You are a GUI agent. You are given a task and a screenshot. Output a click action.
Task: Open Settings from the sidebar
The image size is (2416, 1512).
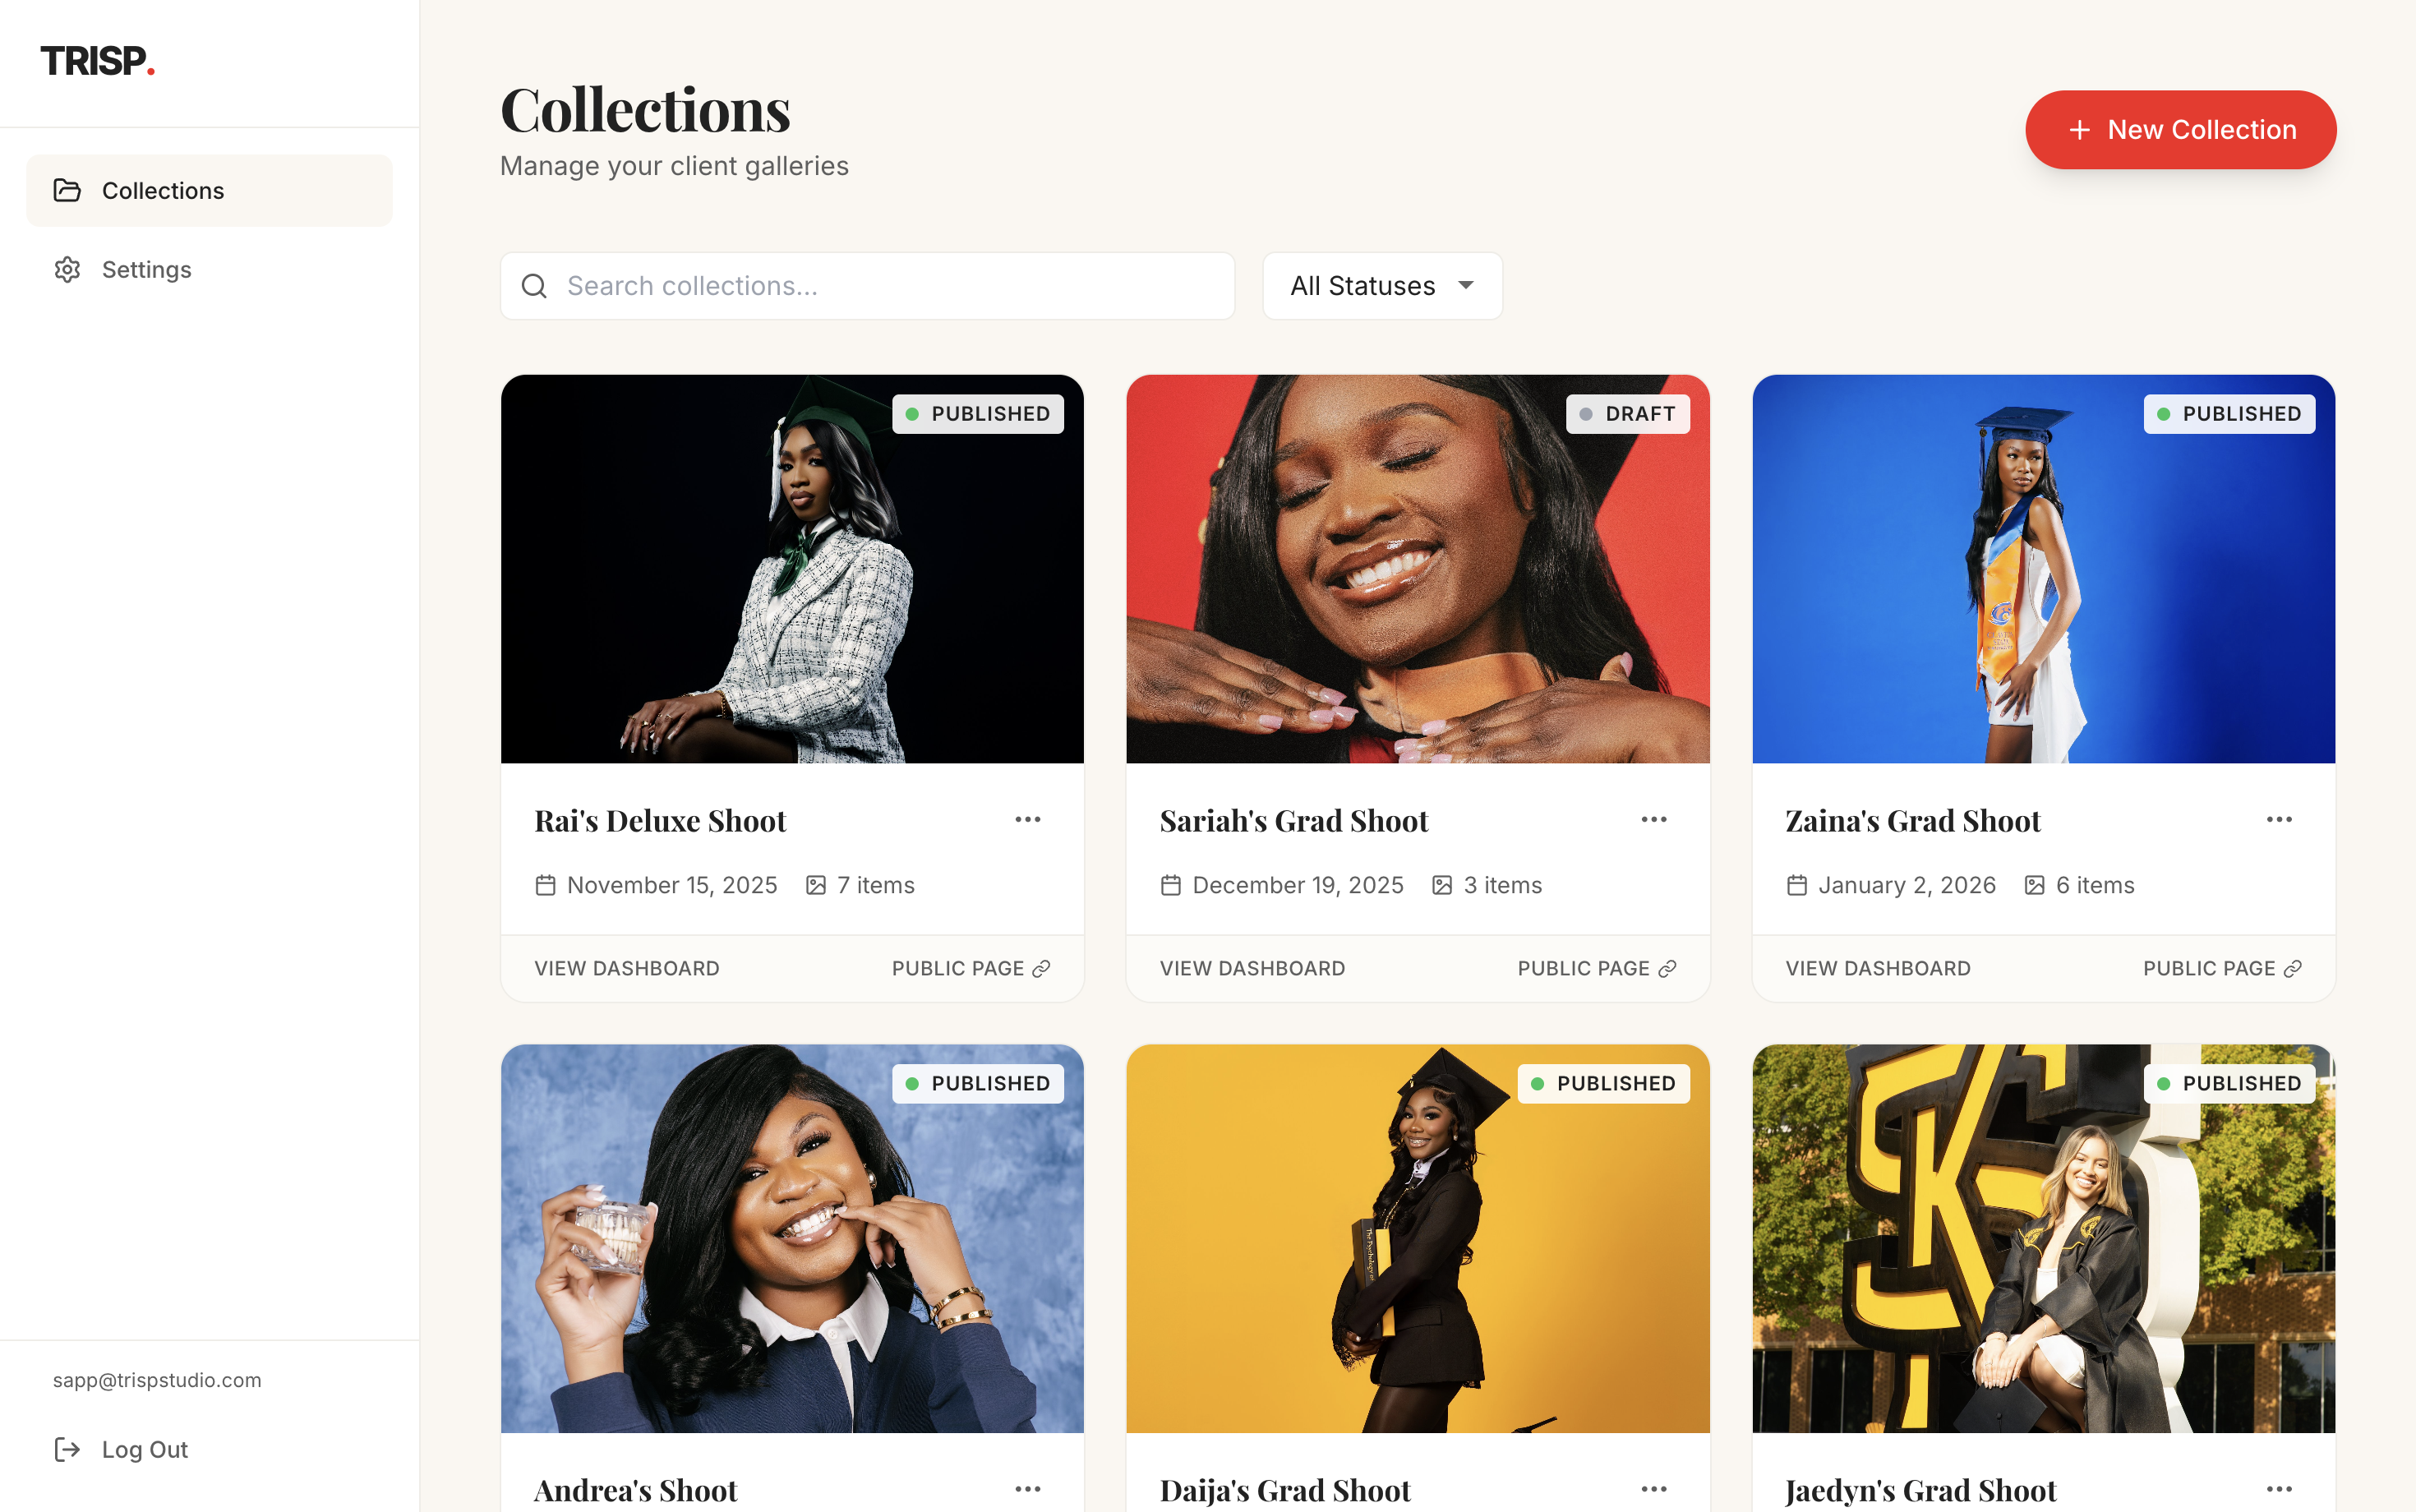click(x=146, y=270)
